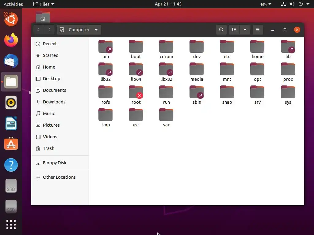Open Downloads in the sidebar
Image resolution: width=314 pixels, height=235 pixels.
point(60,102)
